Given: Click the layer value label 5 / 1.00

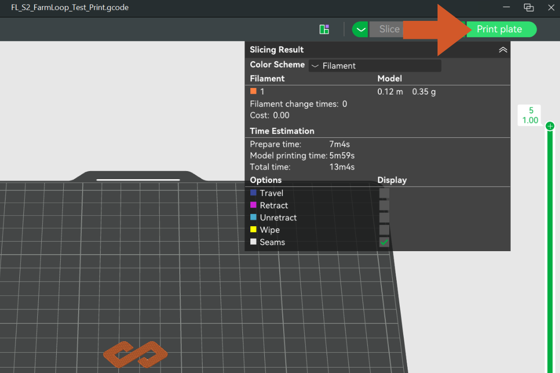Looking at the screenshot, I should 529,115.
